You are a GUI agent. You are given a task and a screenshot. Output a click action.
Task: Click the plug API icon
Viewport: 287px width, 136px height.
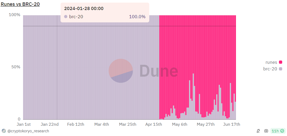pyautogui.click(x=258, y=131)
